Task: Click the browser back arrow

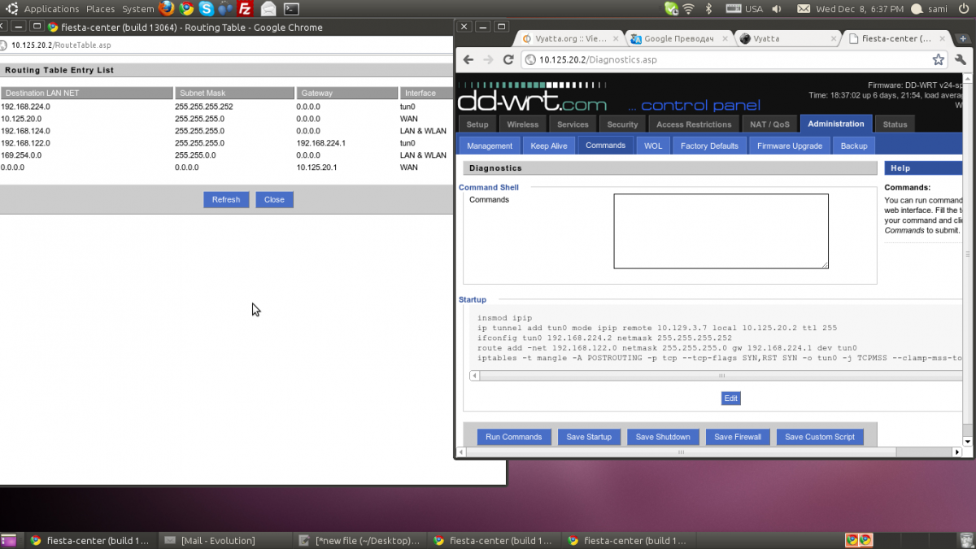Action: click(468, 59)
